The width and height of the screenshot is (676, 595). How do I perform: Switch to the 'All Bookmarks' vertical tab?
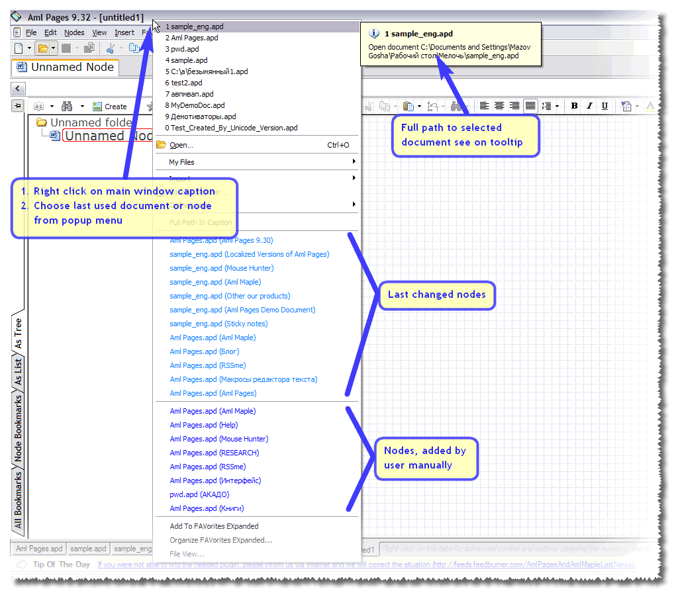coord(18,499)
